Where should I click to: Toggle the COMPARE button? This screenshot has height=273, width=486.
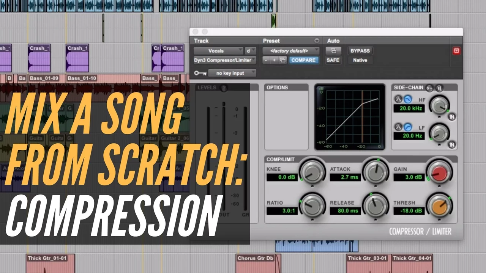tap(303, 60)
